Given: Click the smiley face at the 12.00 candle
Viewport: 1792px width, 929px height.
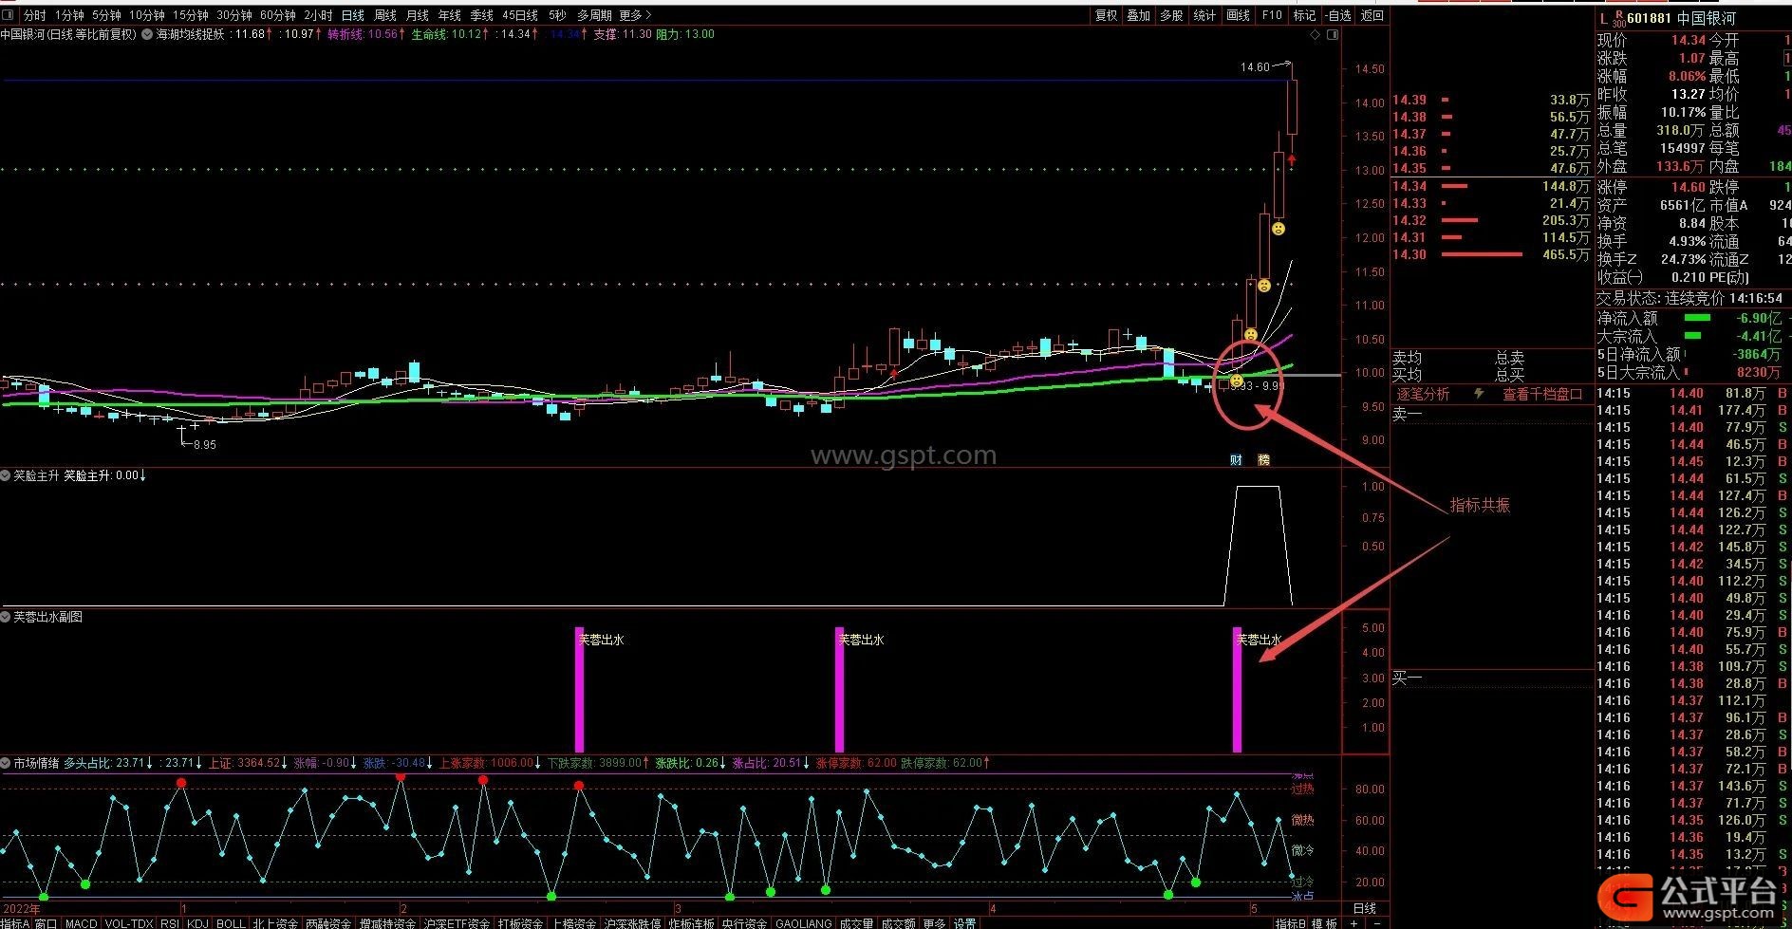Looking at the screenshot, I should click(1279, 229).
